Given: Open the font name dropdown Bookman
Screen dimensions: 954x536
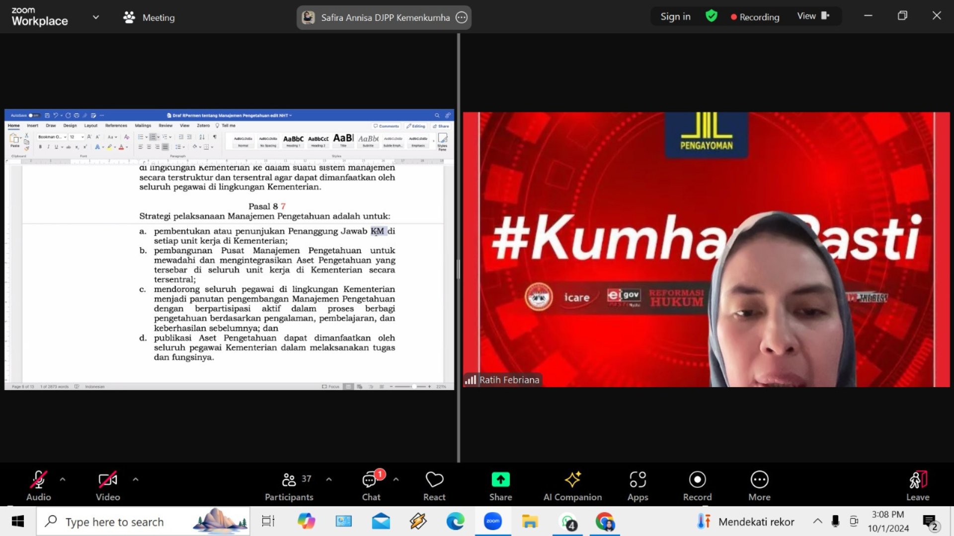Looking at the screenshot, I should point(65,137).
